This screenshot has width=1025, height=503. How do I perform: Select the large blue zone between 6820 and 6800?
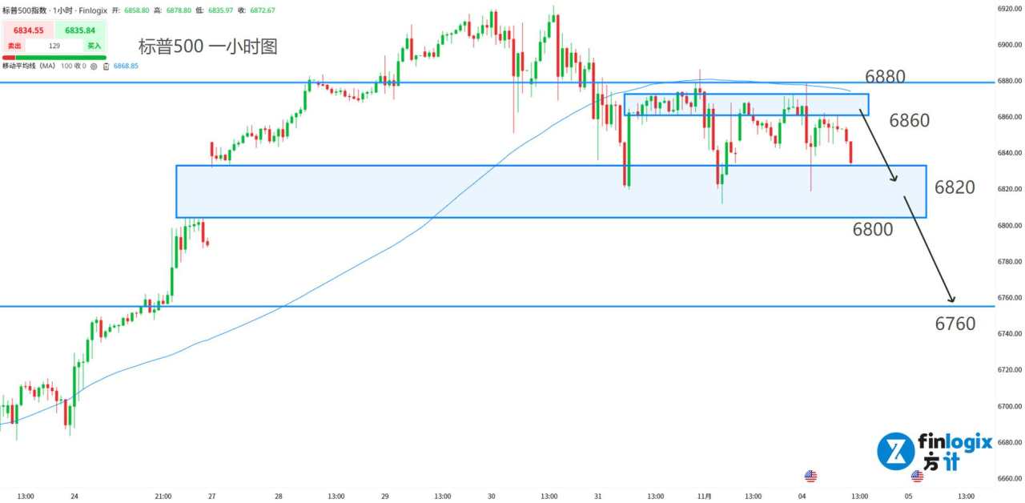[400, 192]
